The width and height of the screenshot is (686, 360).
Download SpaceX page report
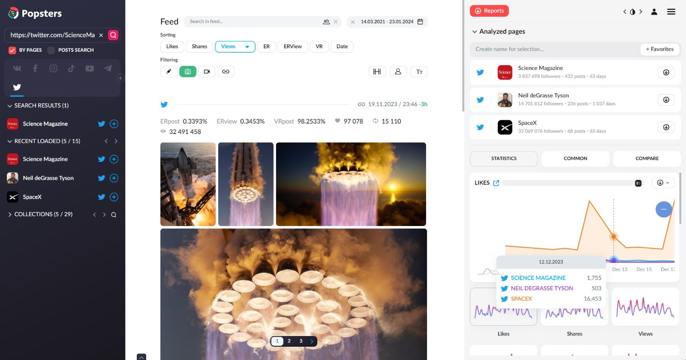click(x=666, y=127)
